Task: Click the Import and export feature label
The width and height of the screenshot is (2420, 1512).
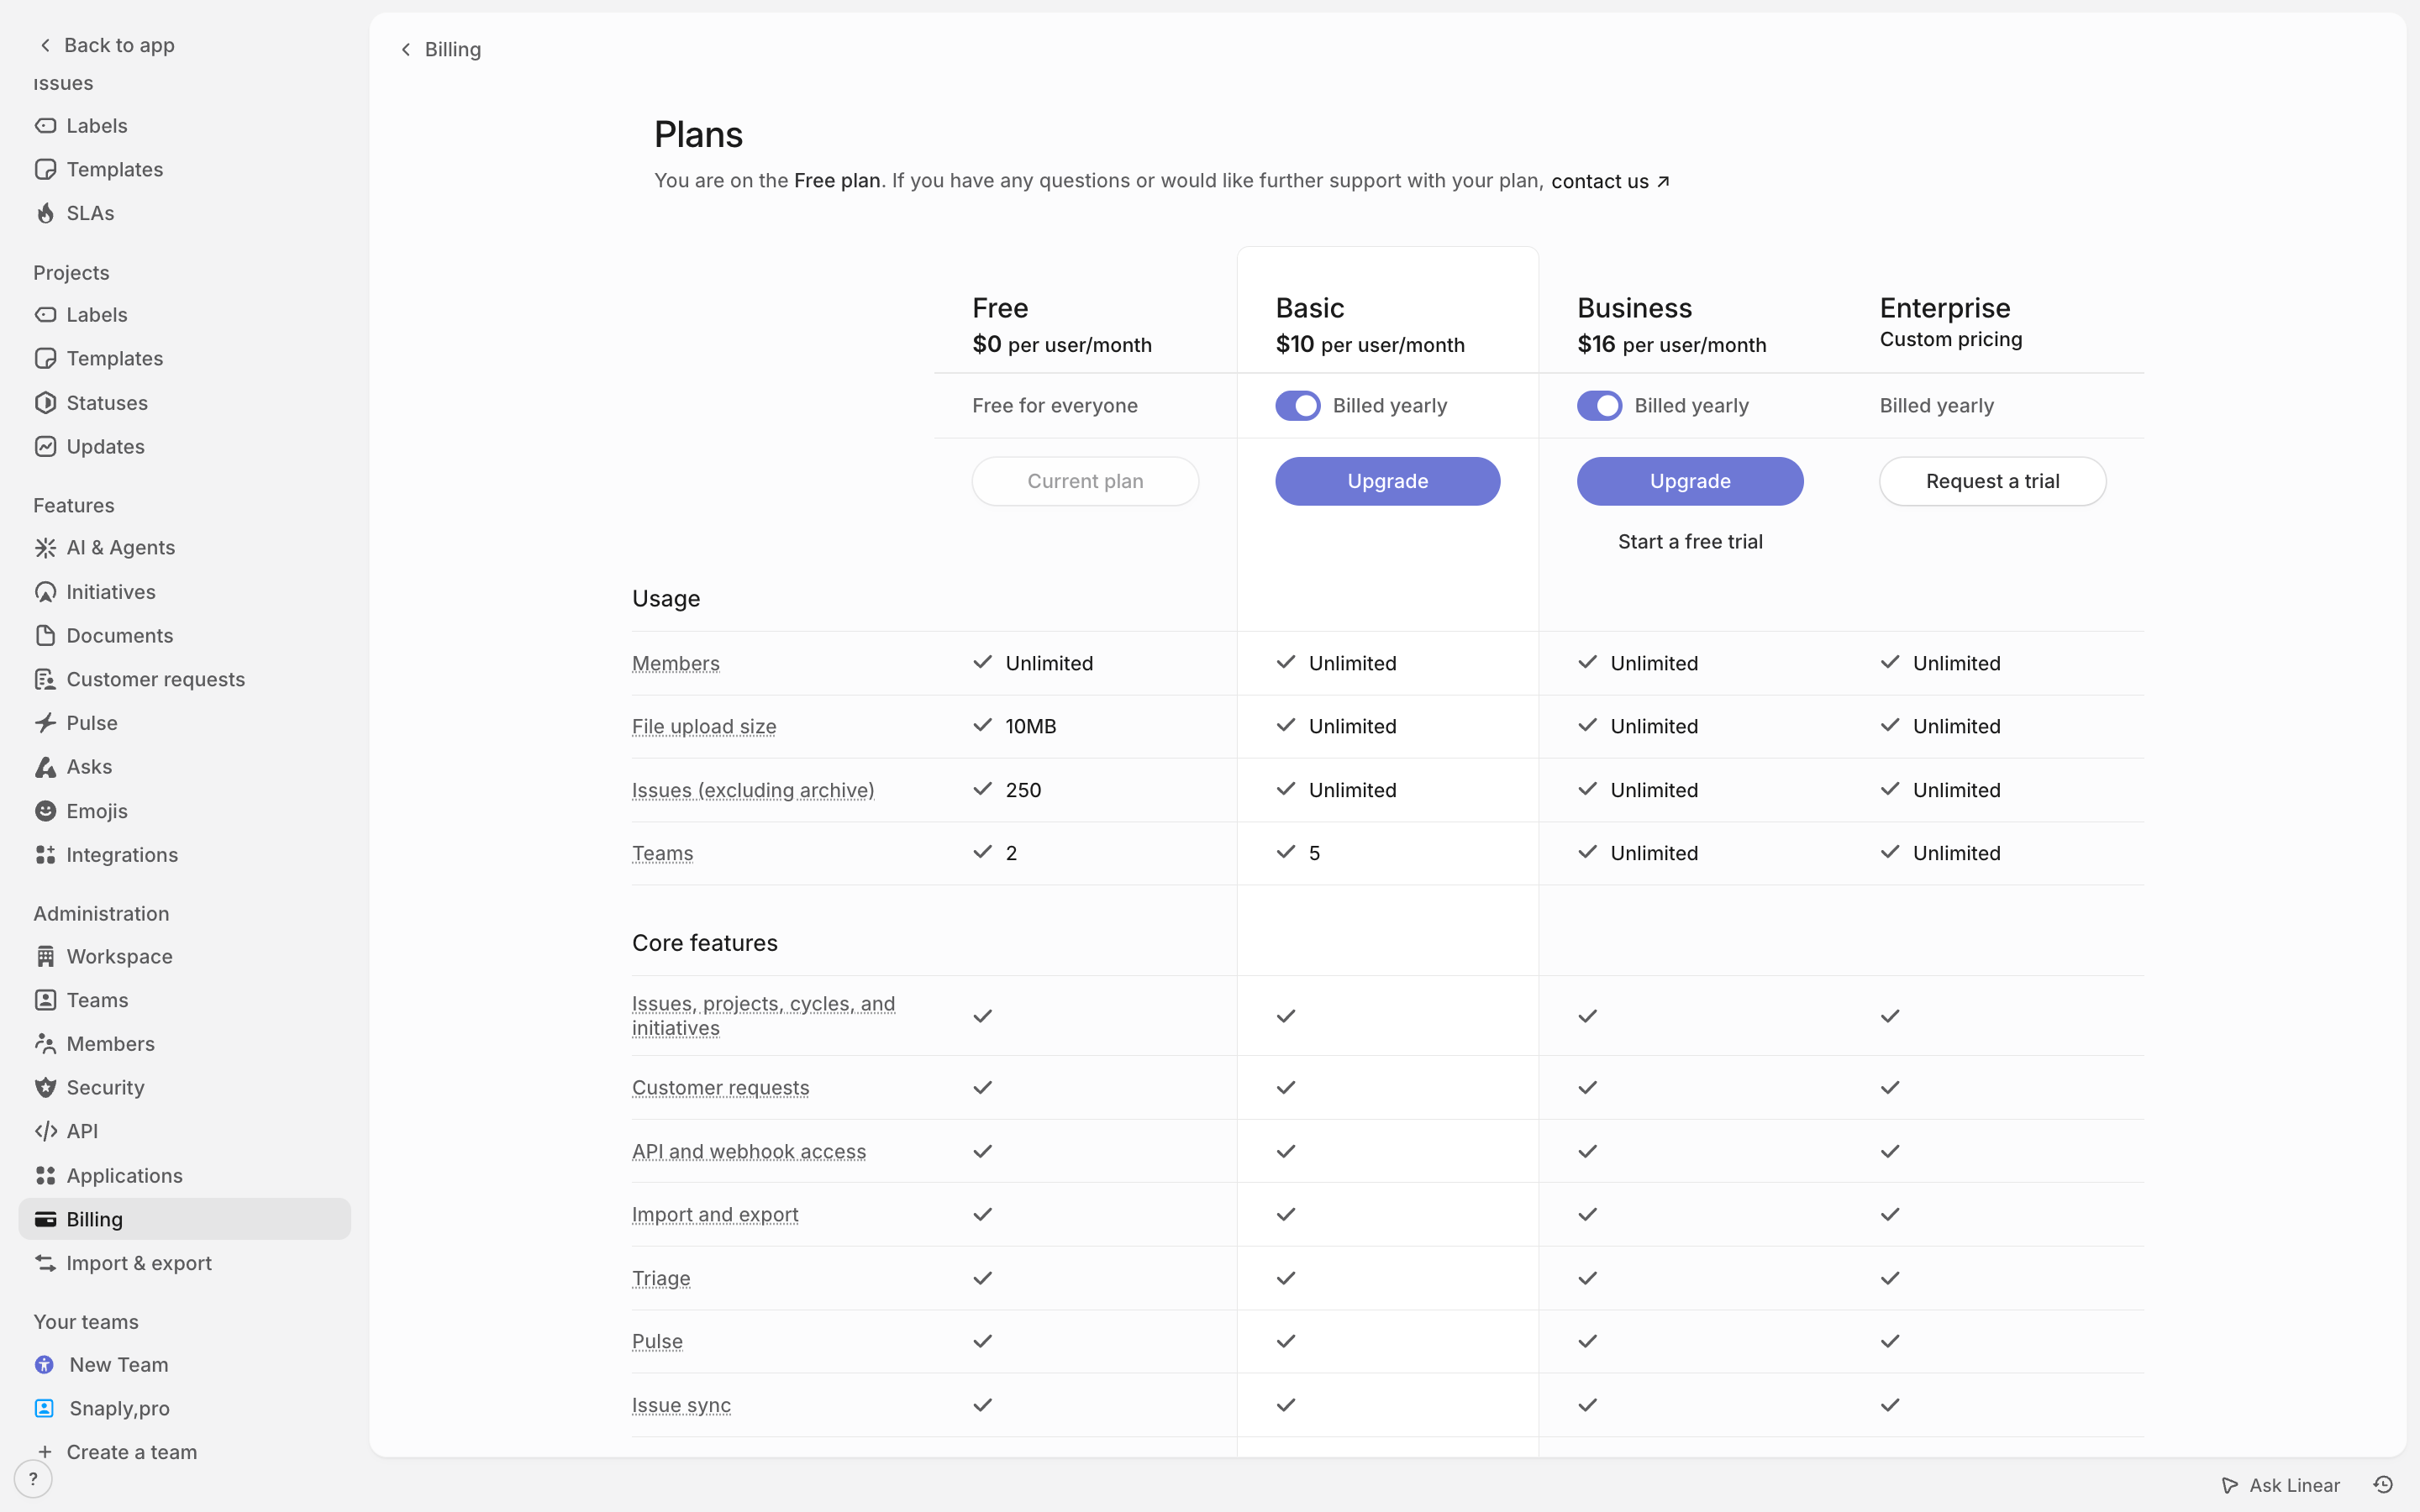Action: tap(715, 1214)
